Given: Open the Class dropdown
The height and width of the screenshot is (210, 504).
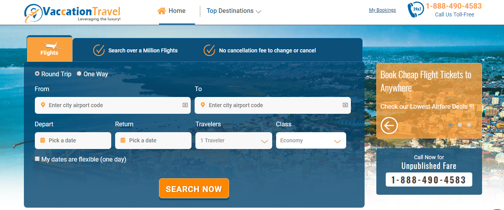Looking at the screenshot, I should click(311, 141).
